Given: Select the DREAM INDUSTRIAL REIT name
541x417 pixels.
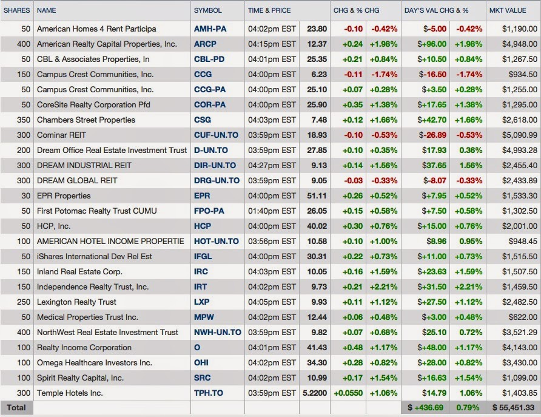Looking at the screenshot, I should coord(84,166).
